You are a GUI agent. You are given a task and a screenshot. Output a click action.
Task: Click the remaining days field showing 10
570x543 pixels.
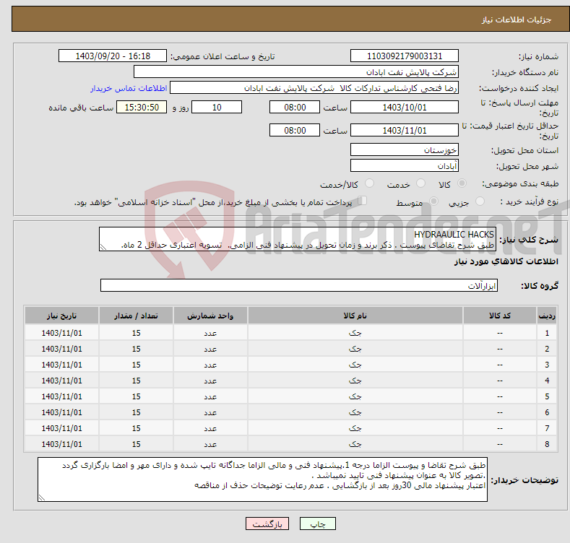pos(217,107)
